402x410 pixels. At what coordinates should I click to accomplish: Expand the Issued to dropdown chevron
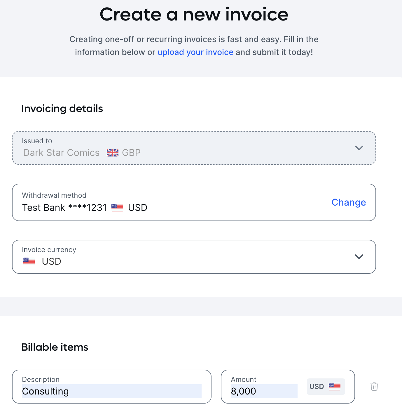point(359,148)
